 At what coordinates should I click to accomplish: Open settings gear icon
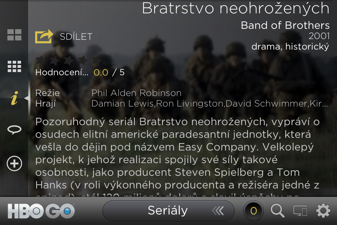coord(323,211)
